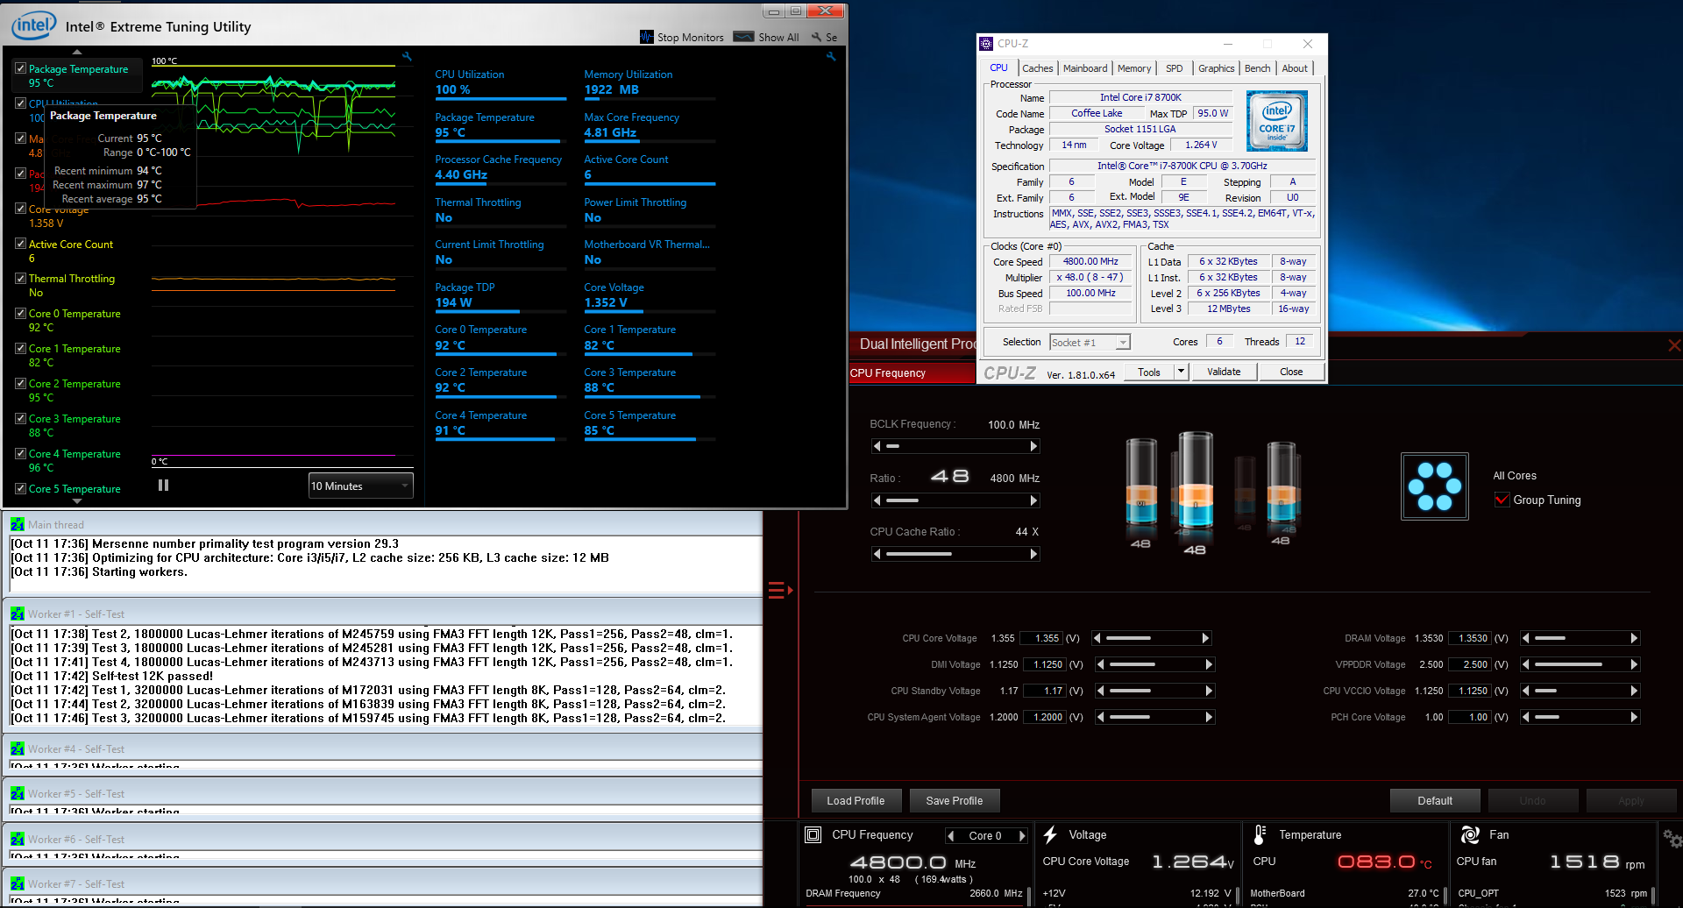Click the Save Profile button
This screenshot has height=908, width=1683.
pos(954,800)
